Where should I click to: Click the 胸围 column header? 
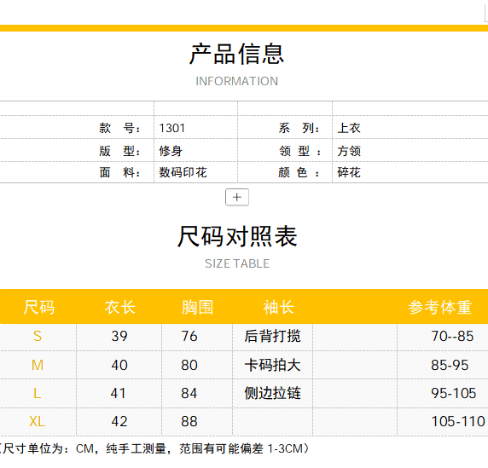(198, 307)
